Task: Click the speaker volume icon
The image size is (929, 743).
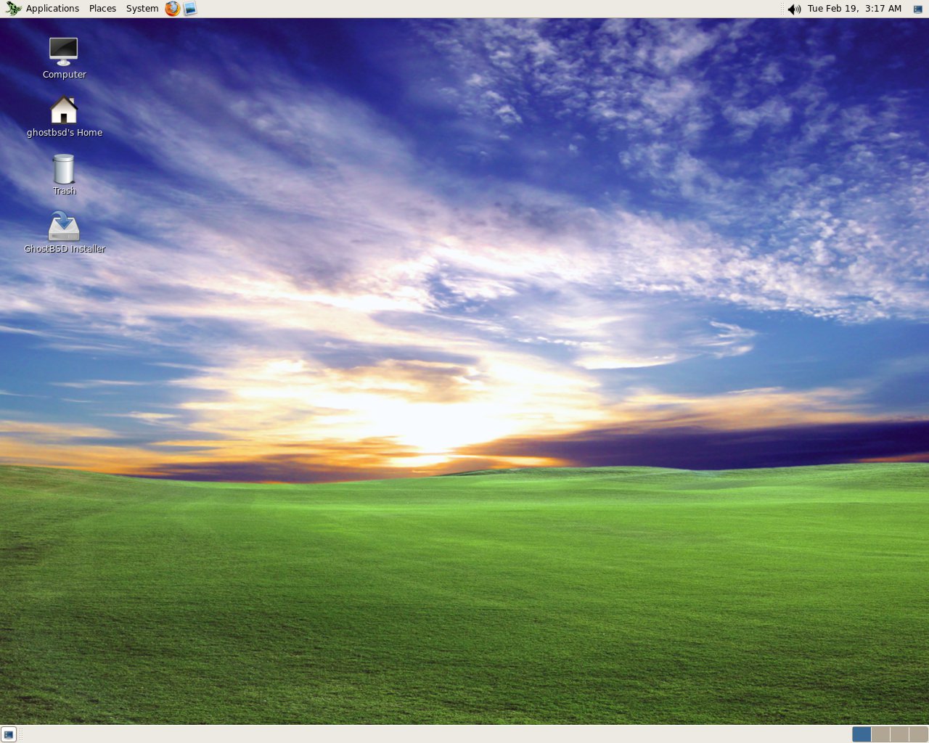Action: click(794, 9)
